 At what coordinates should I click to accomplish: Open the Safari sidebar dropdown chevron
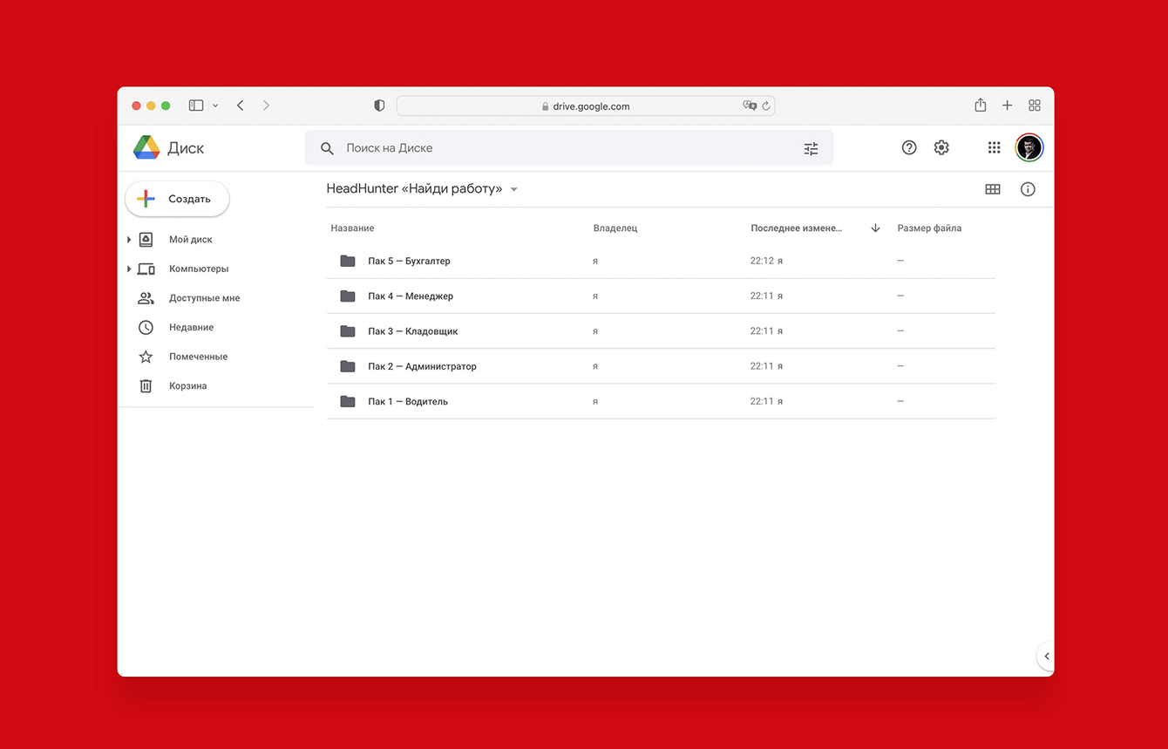click(x=215, y=106)
